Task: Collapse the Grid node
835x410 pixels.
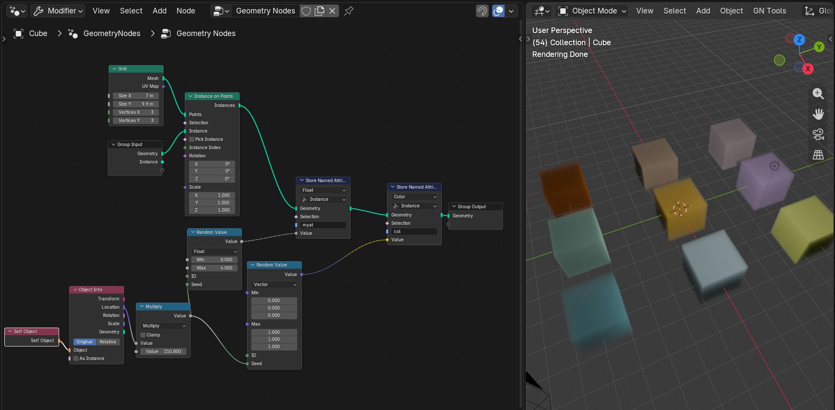Action: (x=114, y=69)
